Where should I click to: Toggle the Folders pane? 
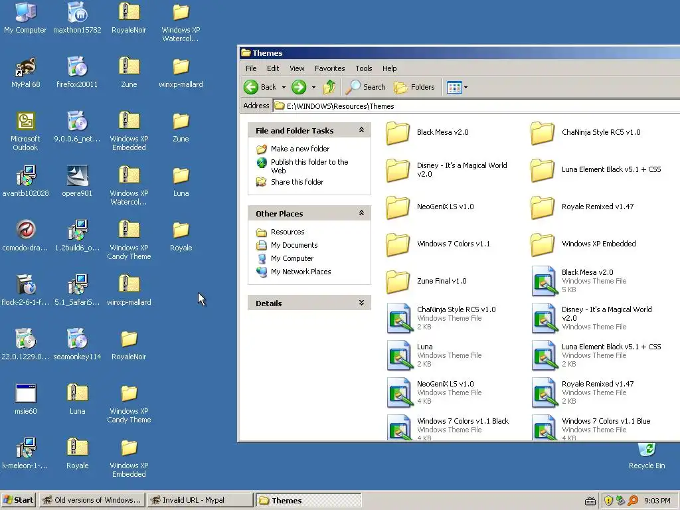[x=414, y=87]
